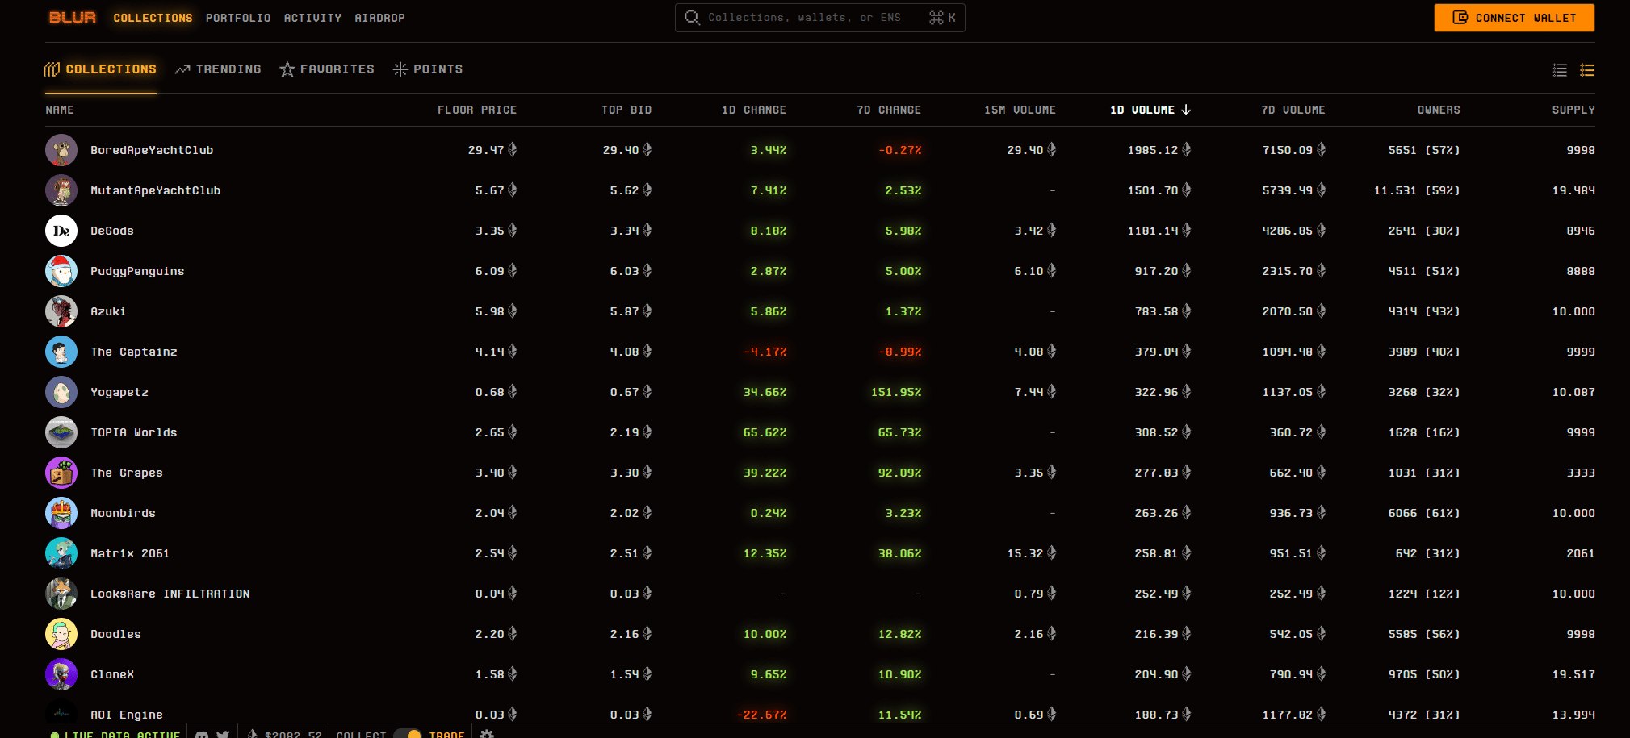This screenshot has height=738, width=1630.
Task: Click the DeGods collection logo
Action: point(61,231)
